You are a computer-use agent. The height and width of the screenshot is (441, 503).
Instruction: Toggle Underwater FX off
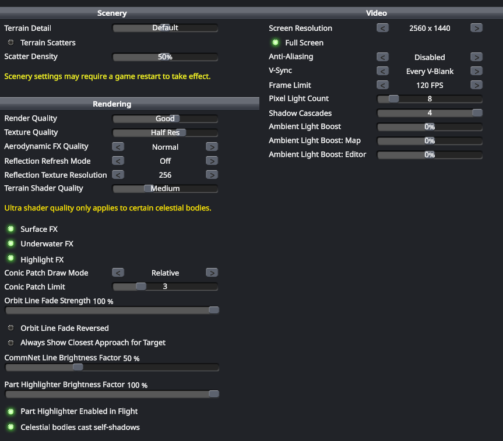click(10, 244)
